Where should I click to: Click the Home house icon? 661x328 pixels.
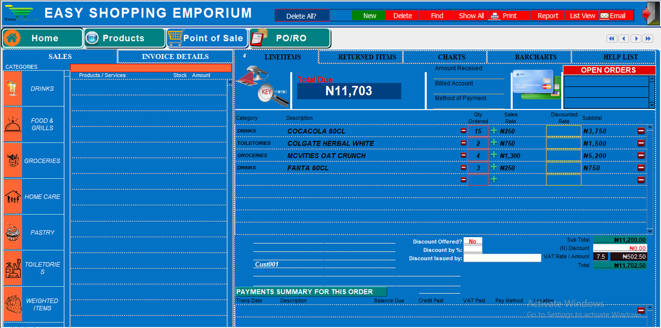tap(13, 38)
